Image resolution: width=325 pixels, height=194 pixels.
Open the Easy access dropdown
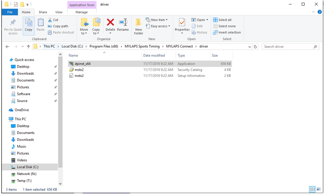pos(159,26)
